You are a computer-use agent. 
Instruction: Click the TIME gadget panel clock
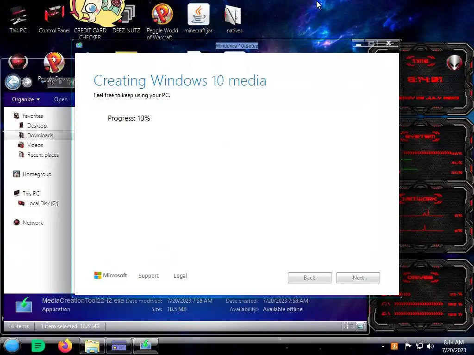[425, 80]
